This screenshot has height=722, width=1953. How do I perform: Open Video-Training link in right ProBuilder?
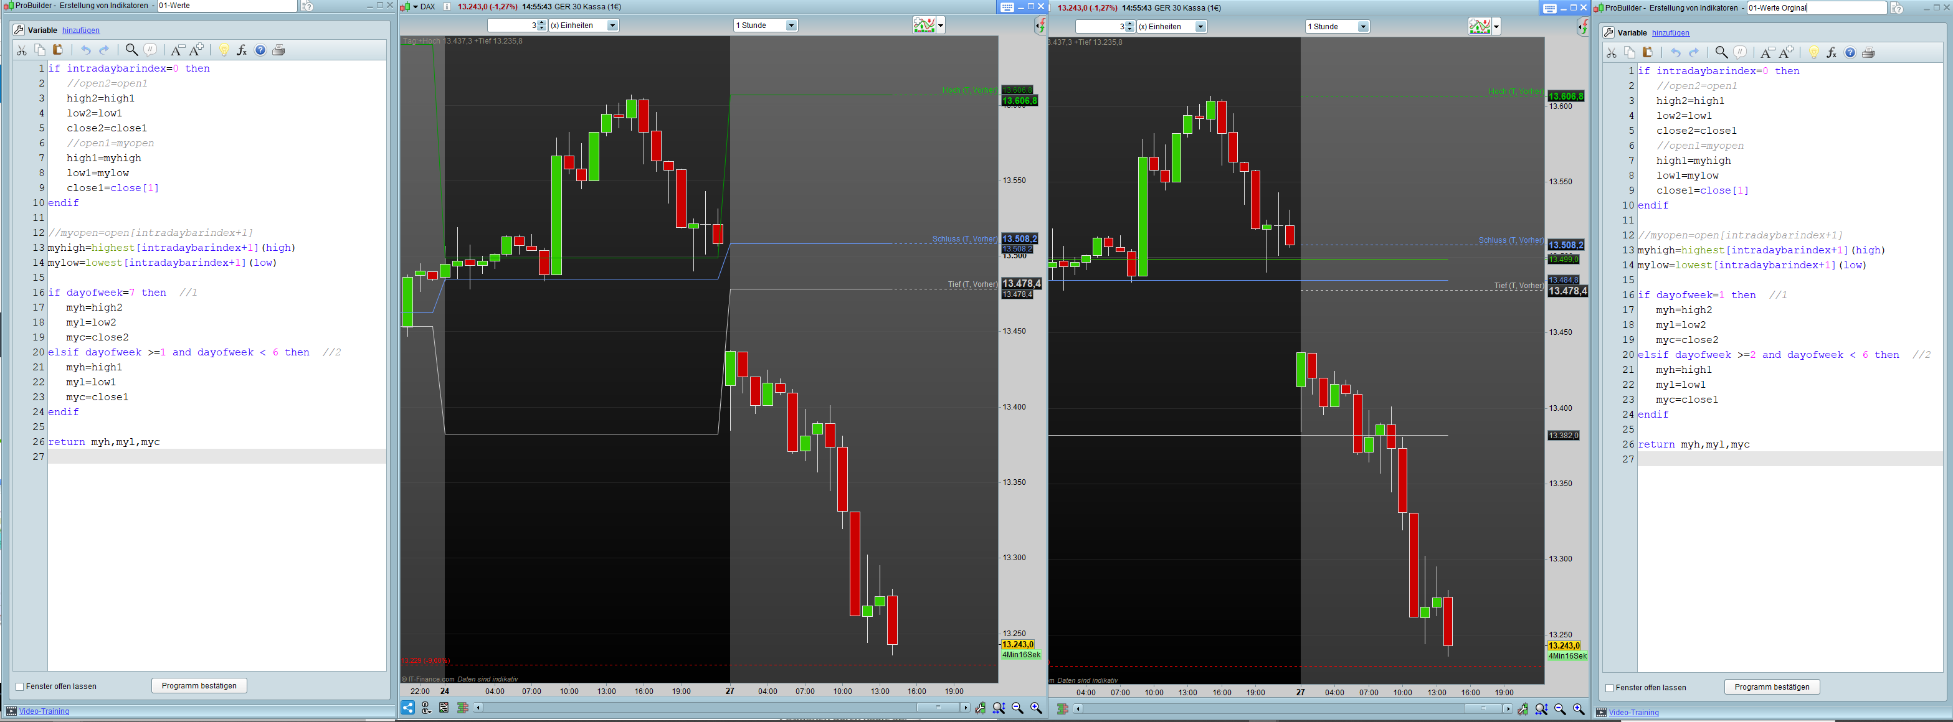tap(1633, 712)
